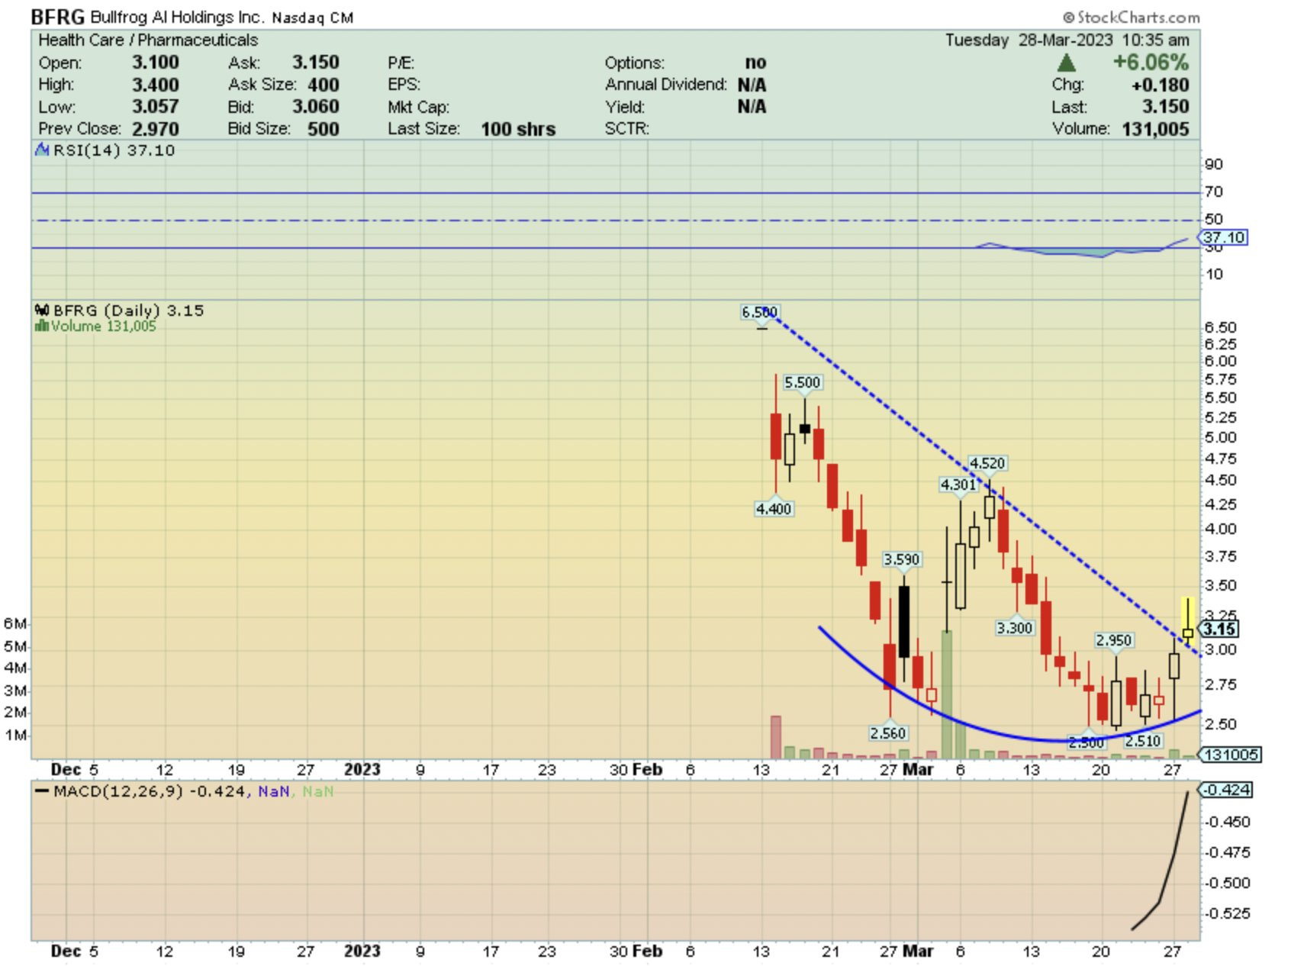Click the 2.510 price annotation

[1143, 741]
